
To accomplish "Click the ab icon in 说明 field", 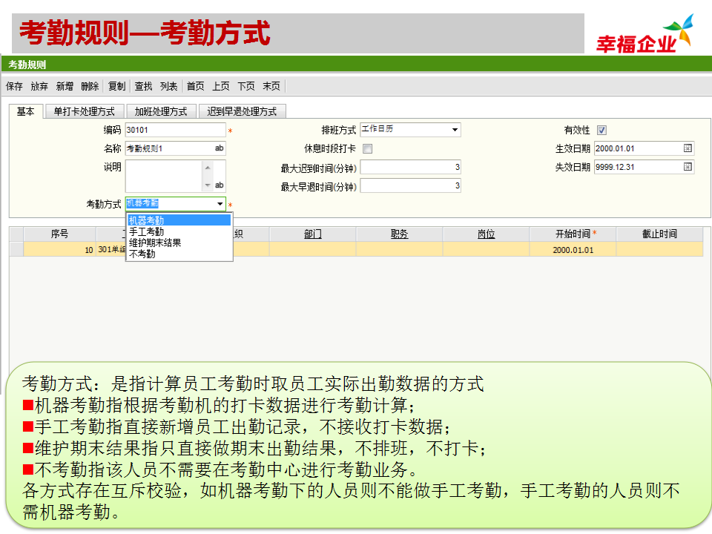I will point(219,185).
